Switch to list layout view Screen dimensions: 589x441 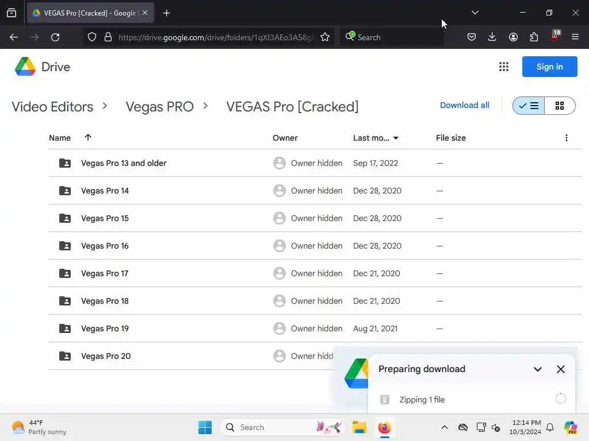click(529, 106)
